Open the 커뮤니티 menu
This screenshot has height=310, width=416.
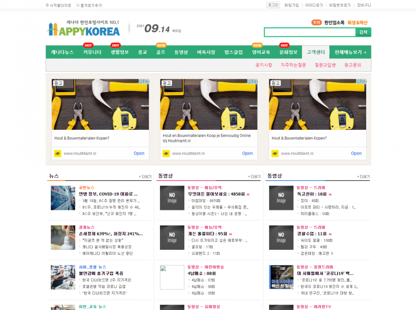[92, 52]
